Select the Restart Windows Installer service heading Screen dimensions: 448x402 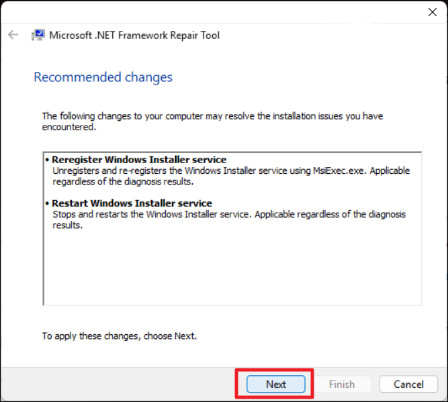point(132,203)
